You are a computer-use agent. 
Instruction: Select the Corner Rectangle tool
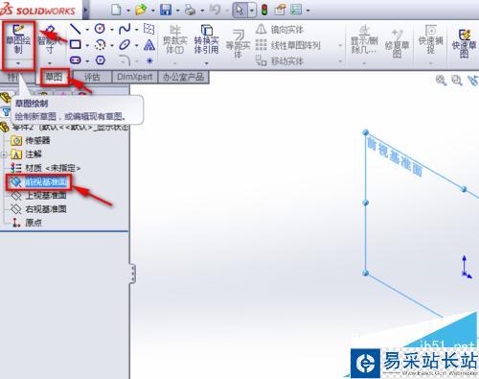tap(76, 44)
